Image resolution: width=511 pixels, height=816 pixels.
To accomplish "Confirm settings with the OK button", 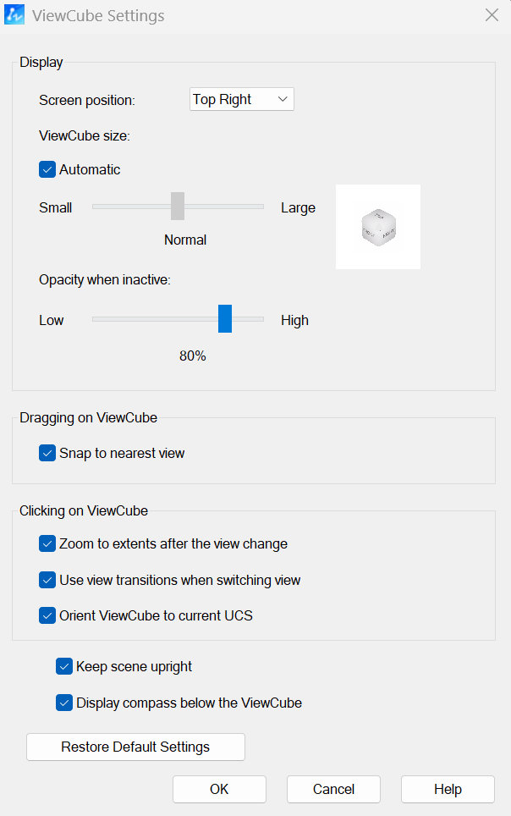I will point(219,789).
